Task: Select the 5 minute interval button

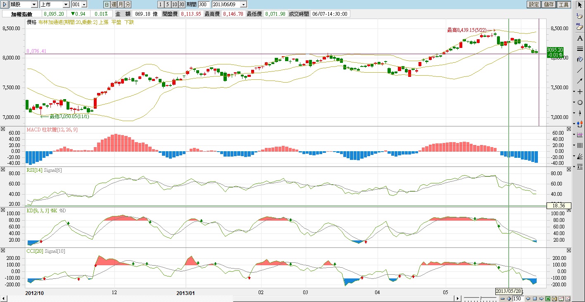Action: 167,5
